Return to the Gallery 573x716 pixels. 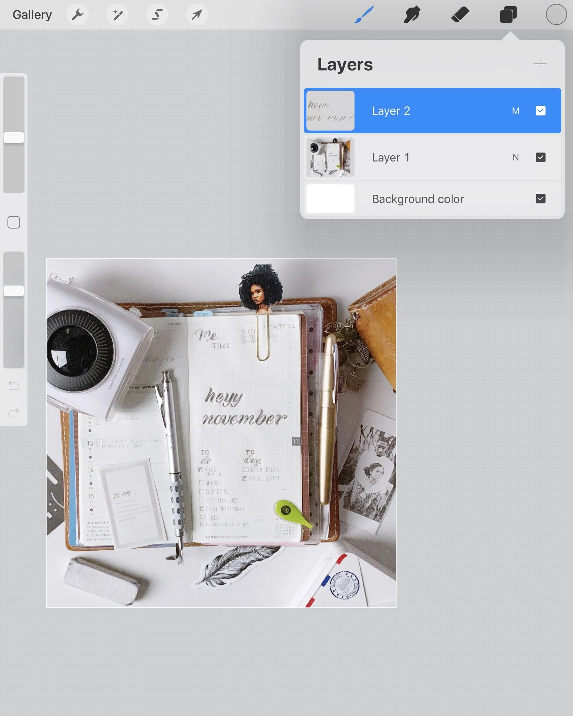pos(32,14)
